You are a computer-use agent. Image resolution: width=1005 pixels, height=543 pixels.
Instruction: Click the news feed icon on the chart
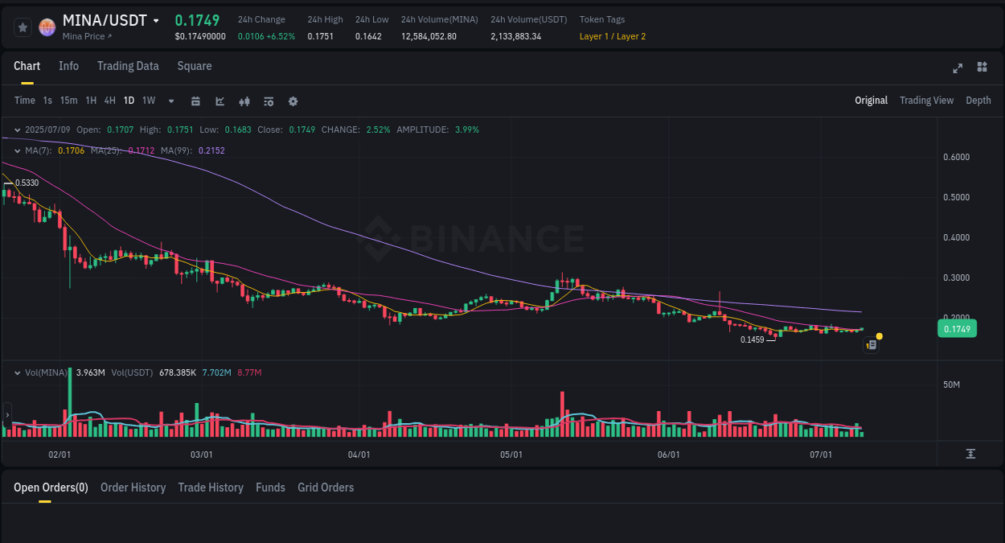point(871,344)
